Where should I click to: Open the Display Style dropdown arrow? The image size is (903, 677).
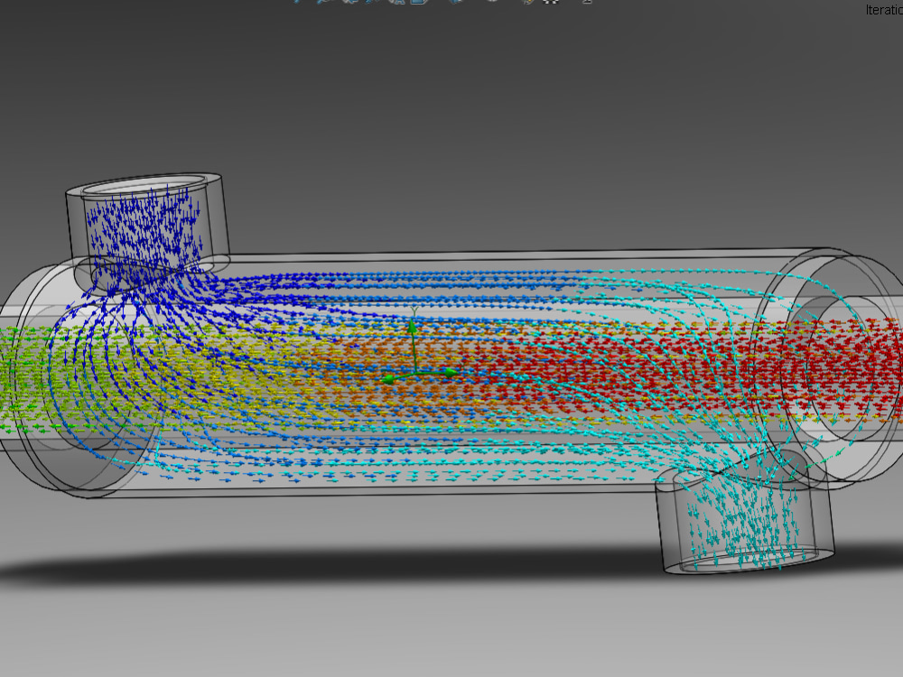pos(426,4)
